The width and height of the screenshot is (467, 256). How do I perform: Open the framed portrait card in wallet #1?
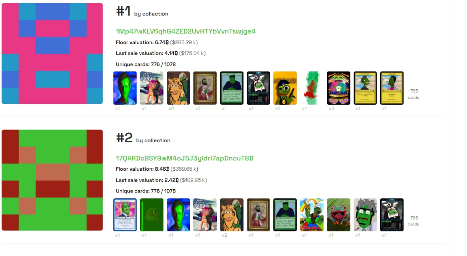pos(205,88)
